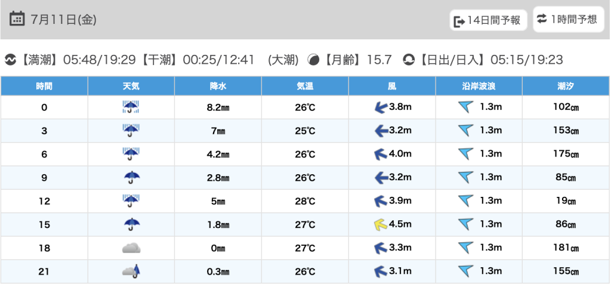Click the 28℃ temperature cell
The width and height of the screenshot is (611, 284).
coord(305,201)
